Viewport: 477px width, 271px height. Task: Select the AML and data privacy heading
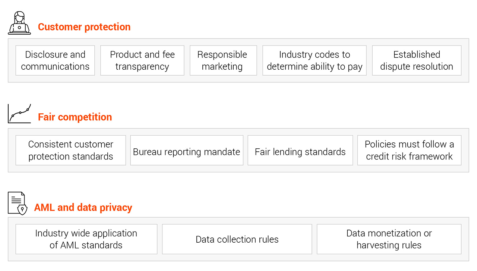coord(83,207)
